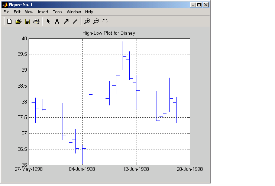Activate the Zoom In tool
Image resolution: width=275 pixels, height=186 pixels.
click(x=87, y=21)
